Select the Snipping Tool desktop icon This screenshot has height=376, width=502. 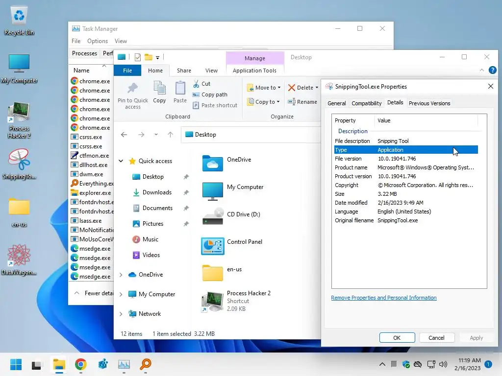tap(19, 164)
